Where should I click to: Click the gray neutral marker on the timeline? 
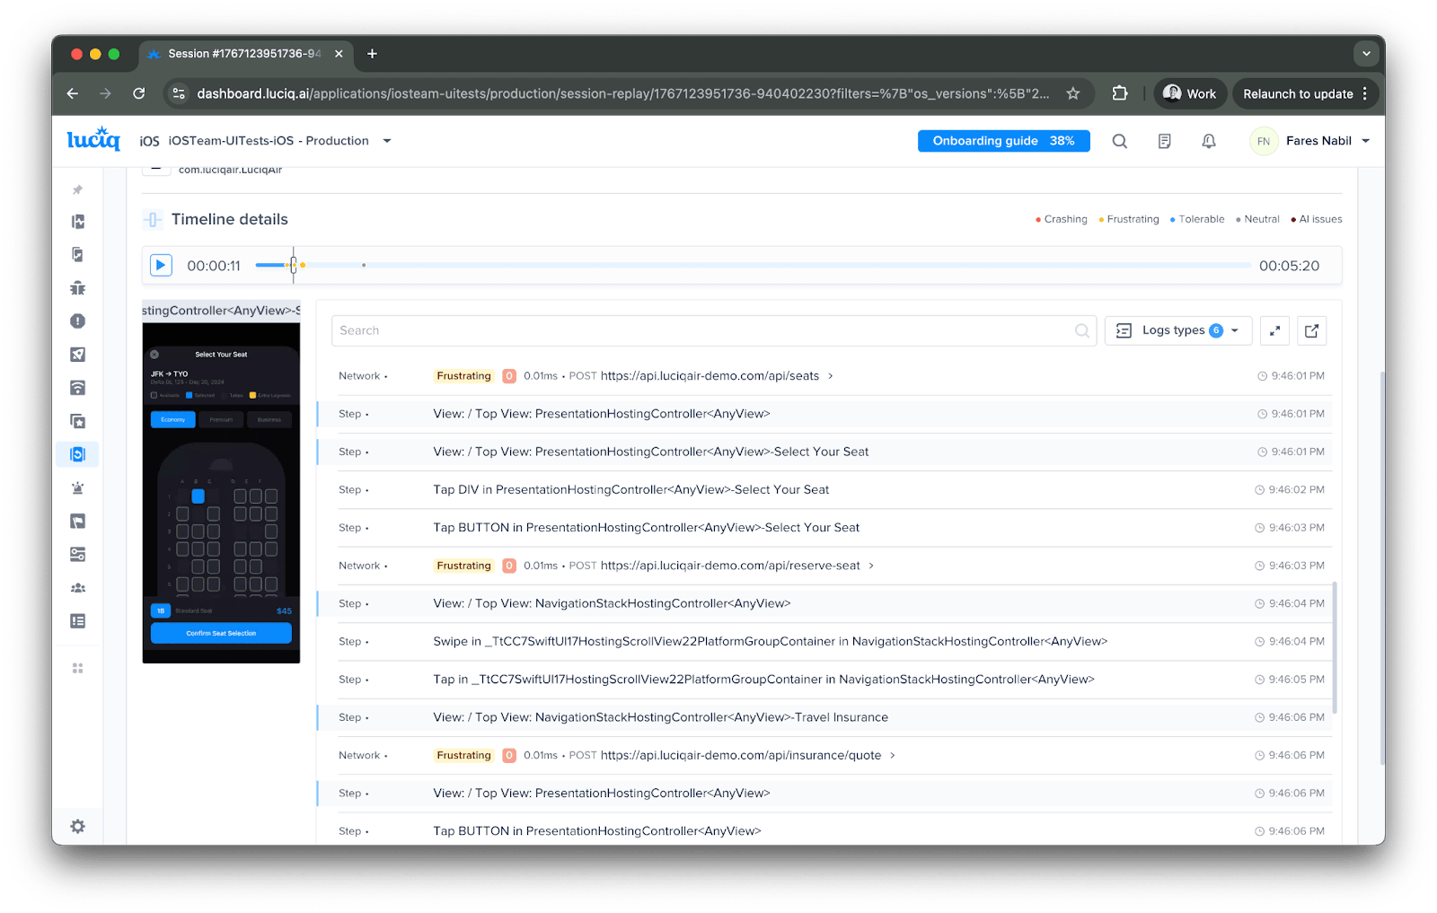(364, 265)
